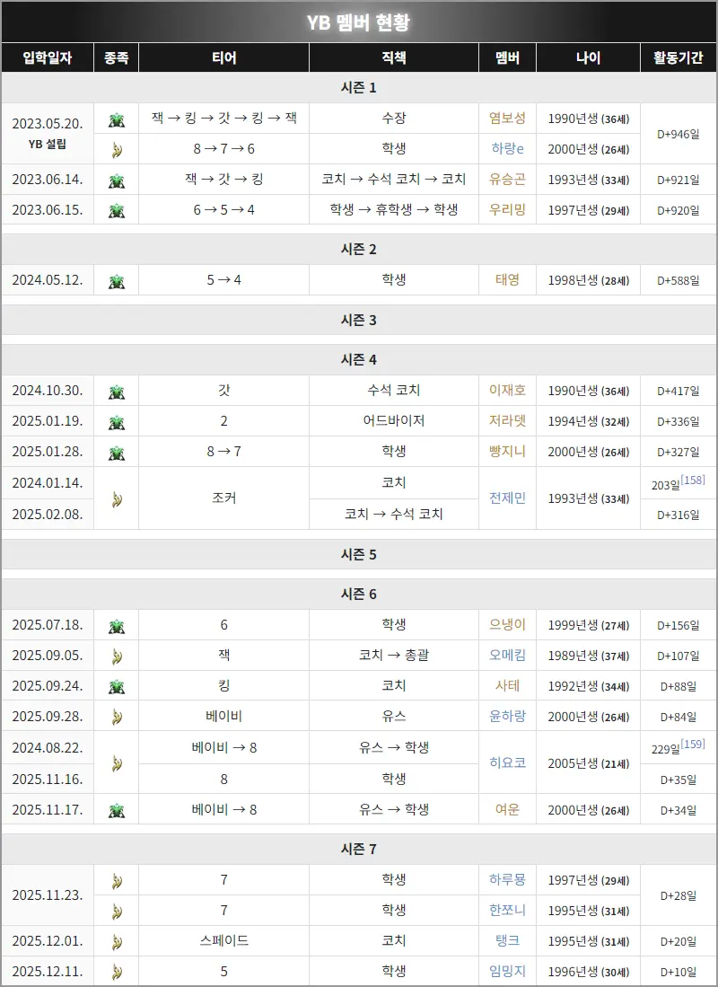Click the 저라뎃 member name
718x987 pixels.
[507, 421]
